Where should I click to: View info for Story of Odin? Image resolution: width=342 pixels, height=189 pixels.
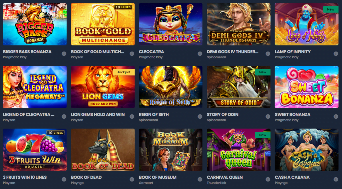(x=268, y=116)
